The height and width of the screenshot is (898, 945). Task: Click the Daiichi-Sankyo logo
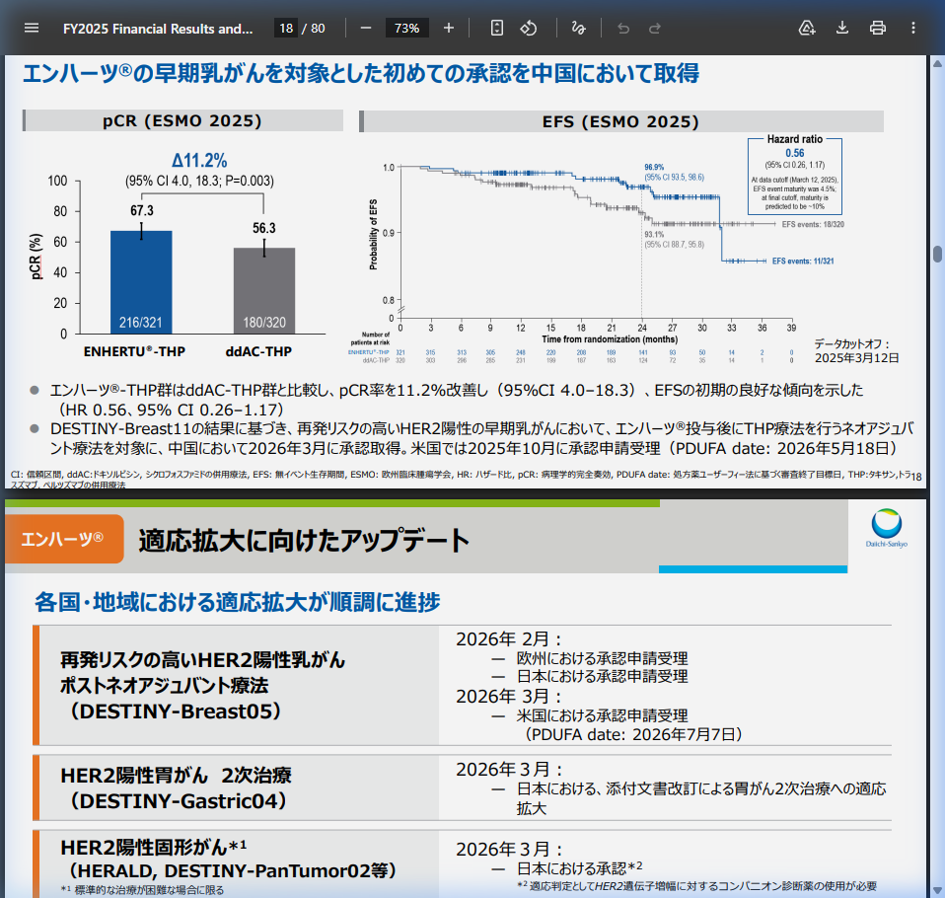pyautogui.click(x=887, y=528)
